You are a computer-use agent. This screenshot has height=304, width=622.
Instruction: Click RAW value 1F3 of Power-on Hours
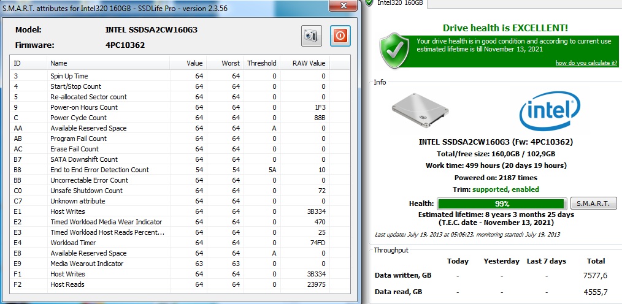(320, 107)
